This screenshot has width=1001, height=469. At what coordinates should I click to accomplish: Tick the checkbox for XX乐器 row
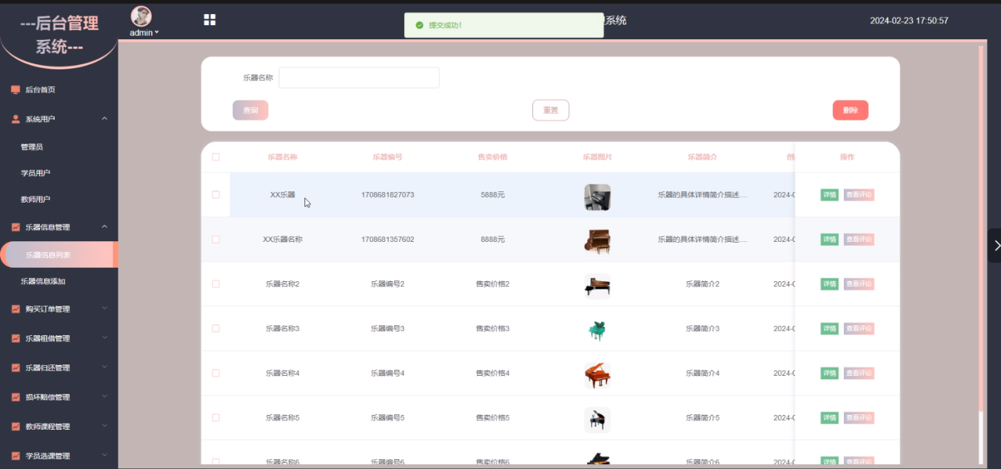click(x=216, y=195)
